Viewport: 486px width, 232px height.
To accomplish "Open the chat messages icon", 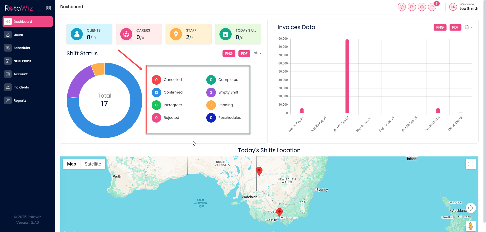I will (x=412, y=7).
